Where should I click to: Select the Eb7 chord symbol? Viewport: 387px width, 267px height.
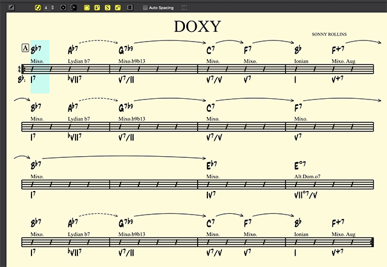coord(212,165)
